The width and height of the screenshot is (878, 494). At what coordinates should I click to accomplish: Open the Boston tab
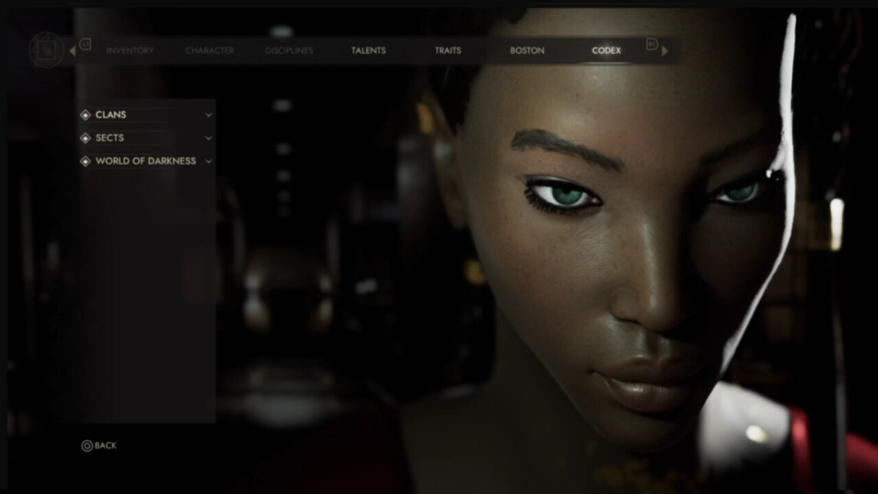[x=527, y=50]
